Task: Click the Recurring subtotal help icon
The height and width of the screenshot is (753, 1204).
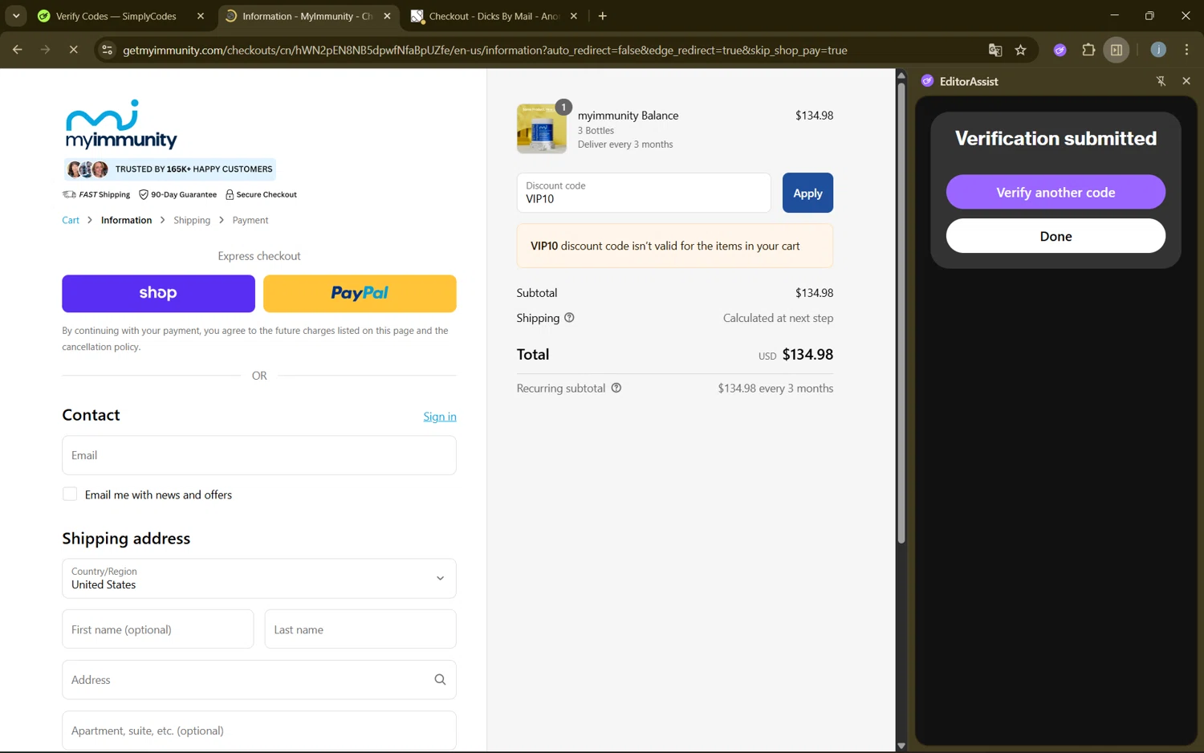Action: pyautogui.click(x=616, y=388)
